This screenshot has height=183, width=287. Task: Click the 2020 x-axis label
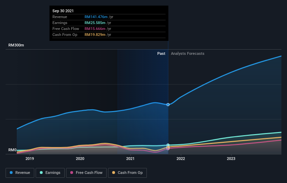[x=80, y=159]
